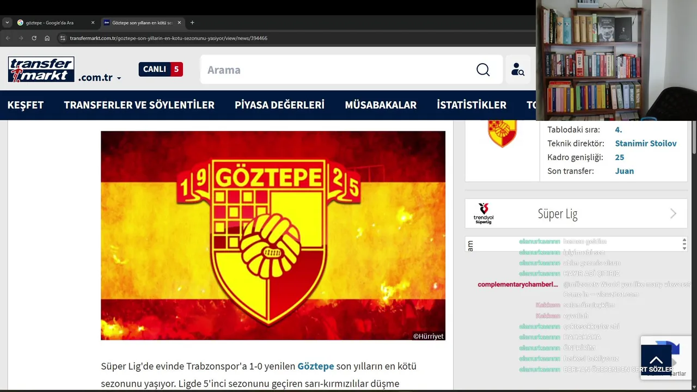
Task: Expand the Süper Lig chevron arrow
Action: pyautogui.click(x=674, y=213)
